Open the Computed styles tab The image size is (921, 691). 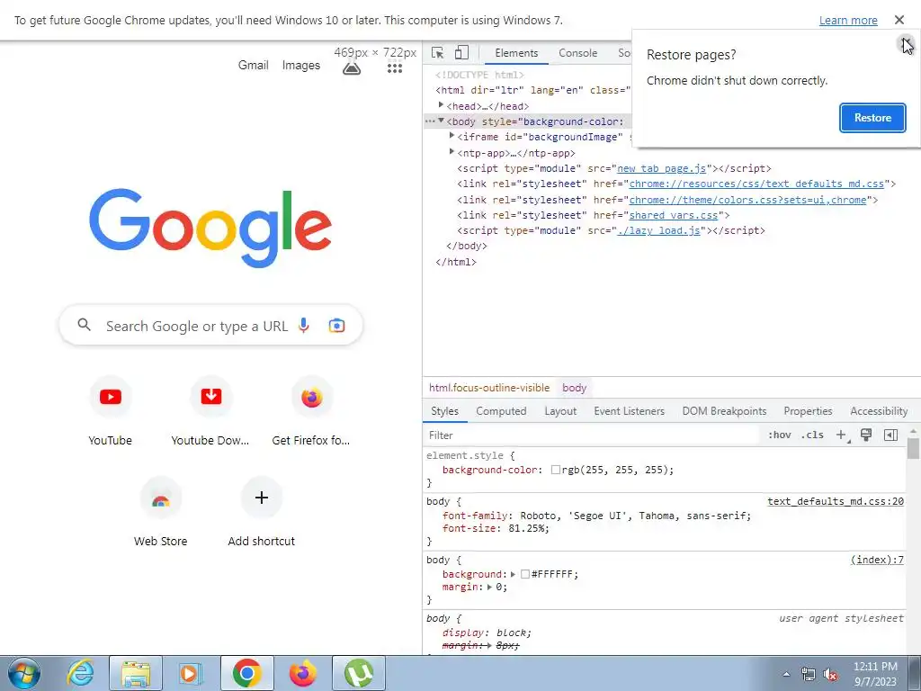coord(501,411)
